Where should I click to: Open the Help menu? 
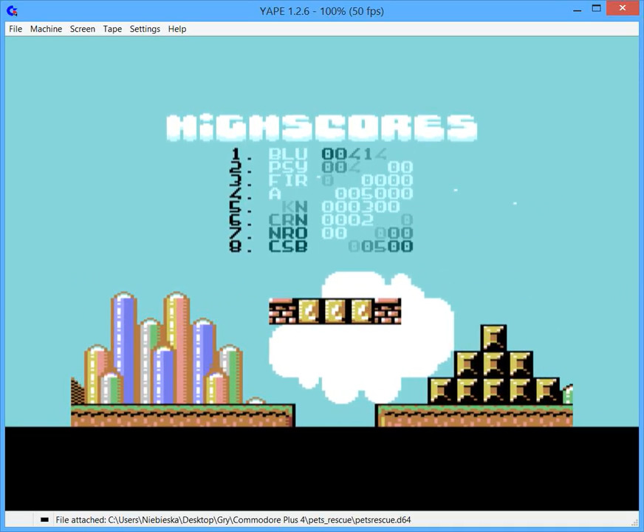177,29
